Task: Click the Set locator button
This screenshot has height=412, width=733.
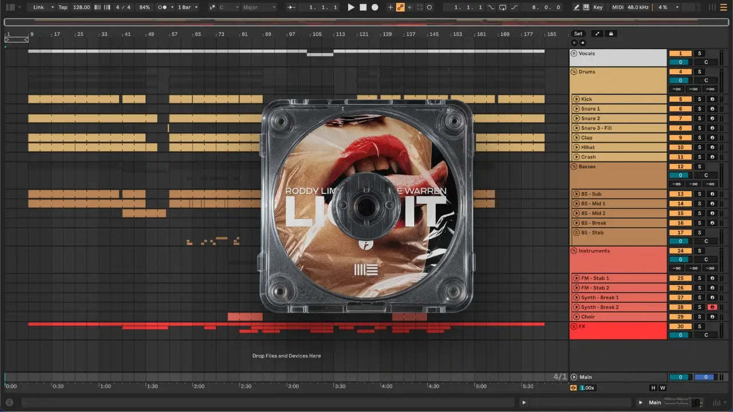Action: [x=578, y=34]
